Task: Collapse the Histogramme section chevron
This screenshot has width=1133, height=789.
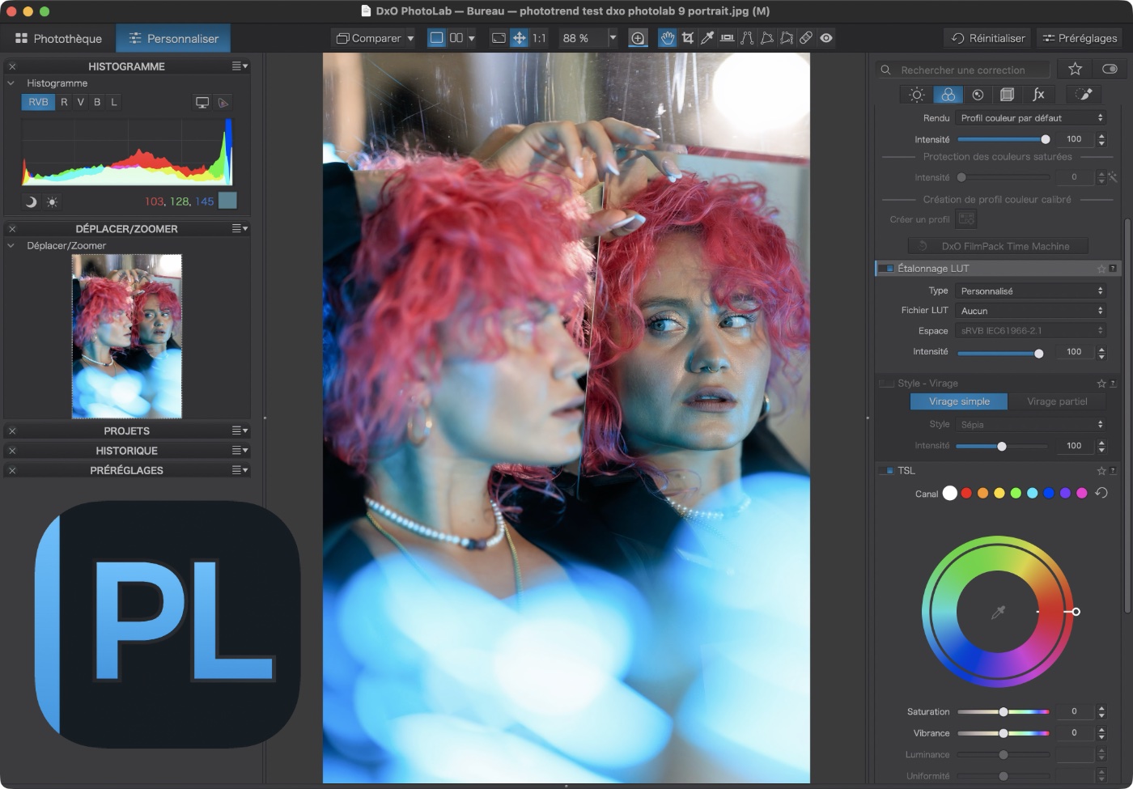Action: (x=11, y=83)
